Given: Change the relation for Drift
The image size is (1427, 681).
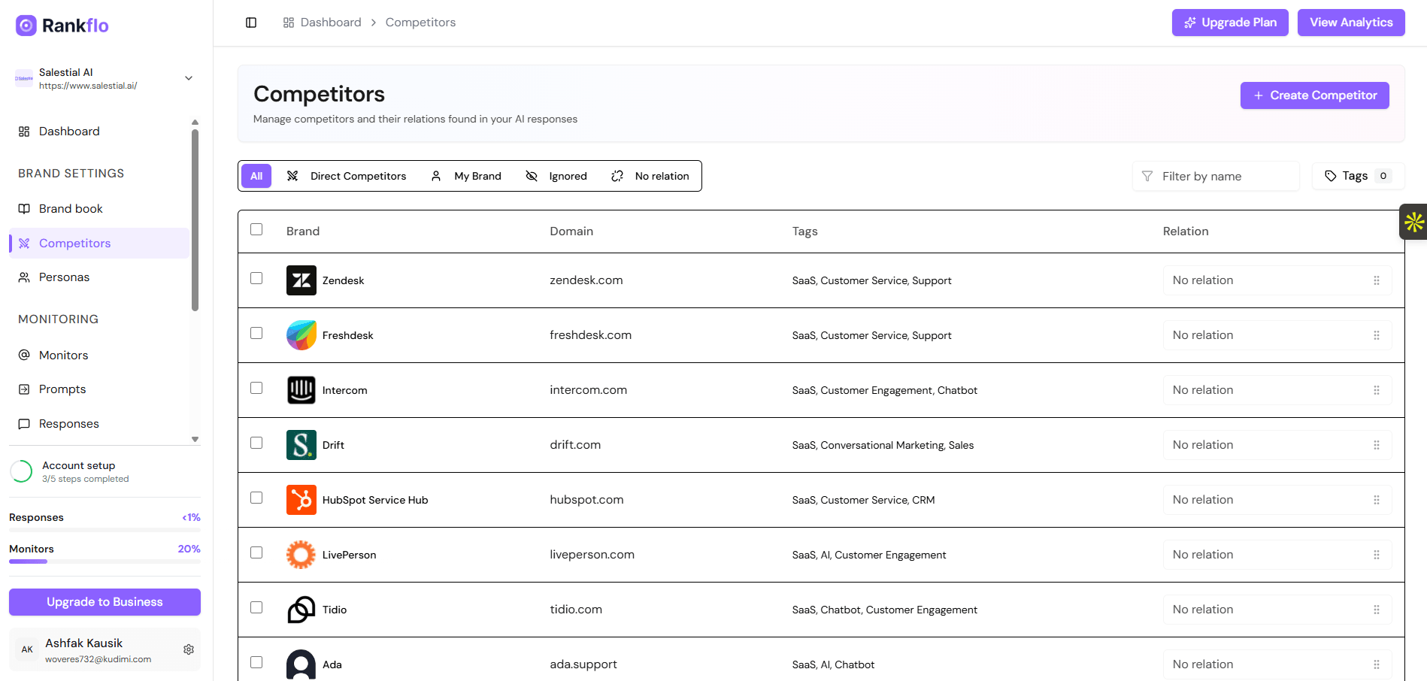Looking at the screenshot, I should [x=1277, y=444].
